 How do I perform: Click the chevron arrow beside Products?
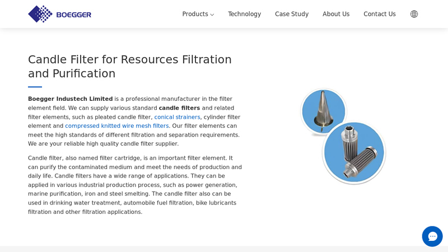pos(212,15)
